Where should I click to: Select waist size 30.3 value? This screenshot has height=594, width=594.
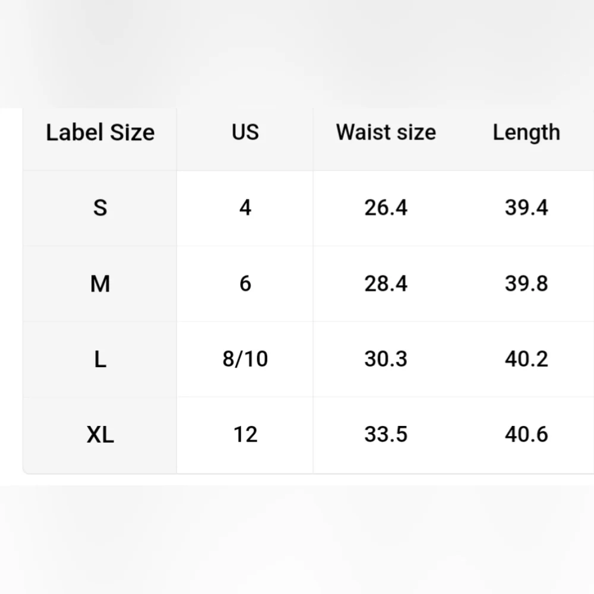(x=386, y=359)
